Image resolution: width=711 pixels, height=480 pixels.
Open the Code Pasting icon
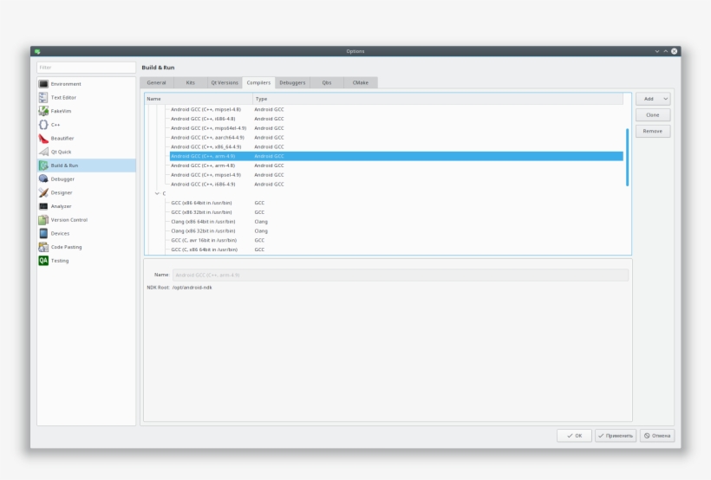pos(43,247)
